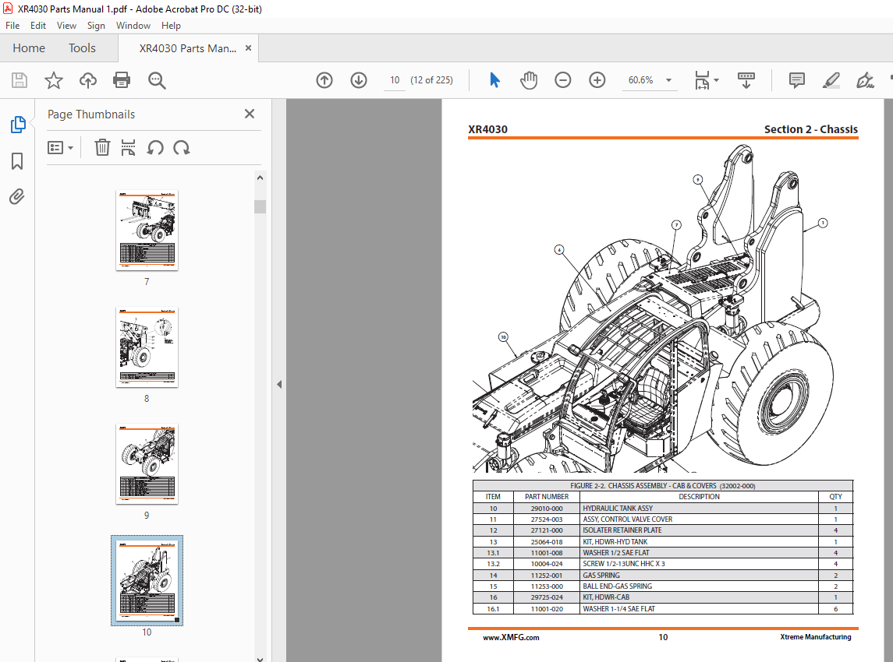Image resolution: width=893 pixels, height=662 pixels.
Task: Click the 60.6% zoom value field
Action: [x=641, y=80]
